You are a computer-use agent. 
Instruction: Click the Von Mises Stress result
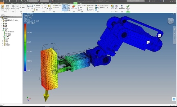tap(9, 32)
